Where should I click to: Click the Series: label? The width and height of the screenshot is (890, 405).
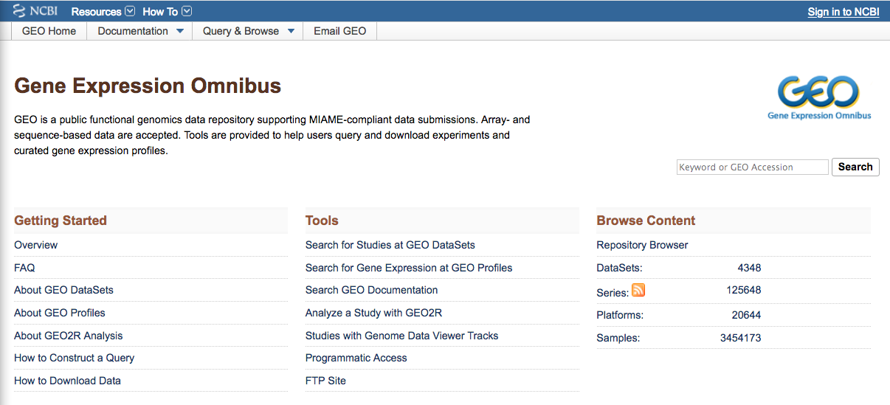point(613,293)
